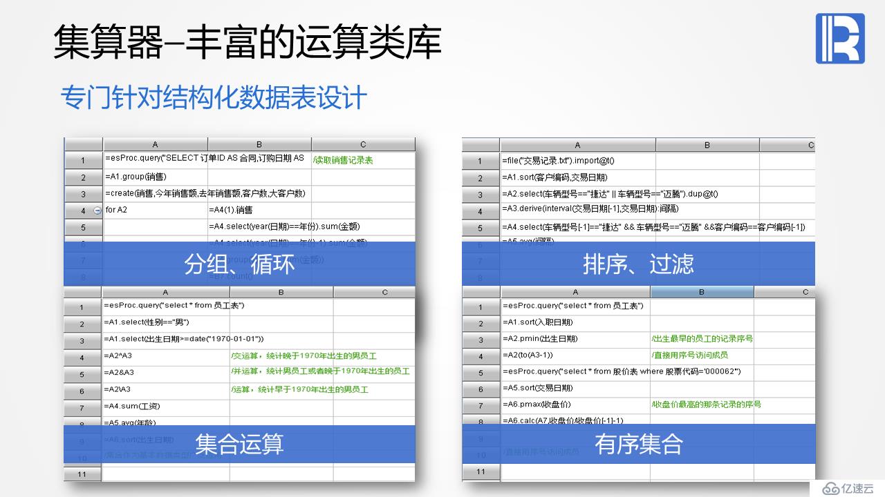Select column header B in the 排序、过滤 grid

pyautogui.click(x=707, y=146)
